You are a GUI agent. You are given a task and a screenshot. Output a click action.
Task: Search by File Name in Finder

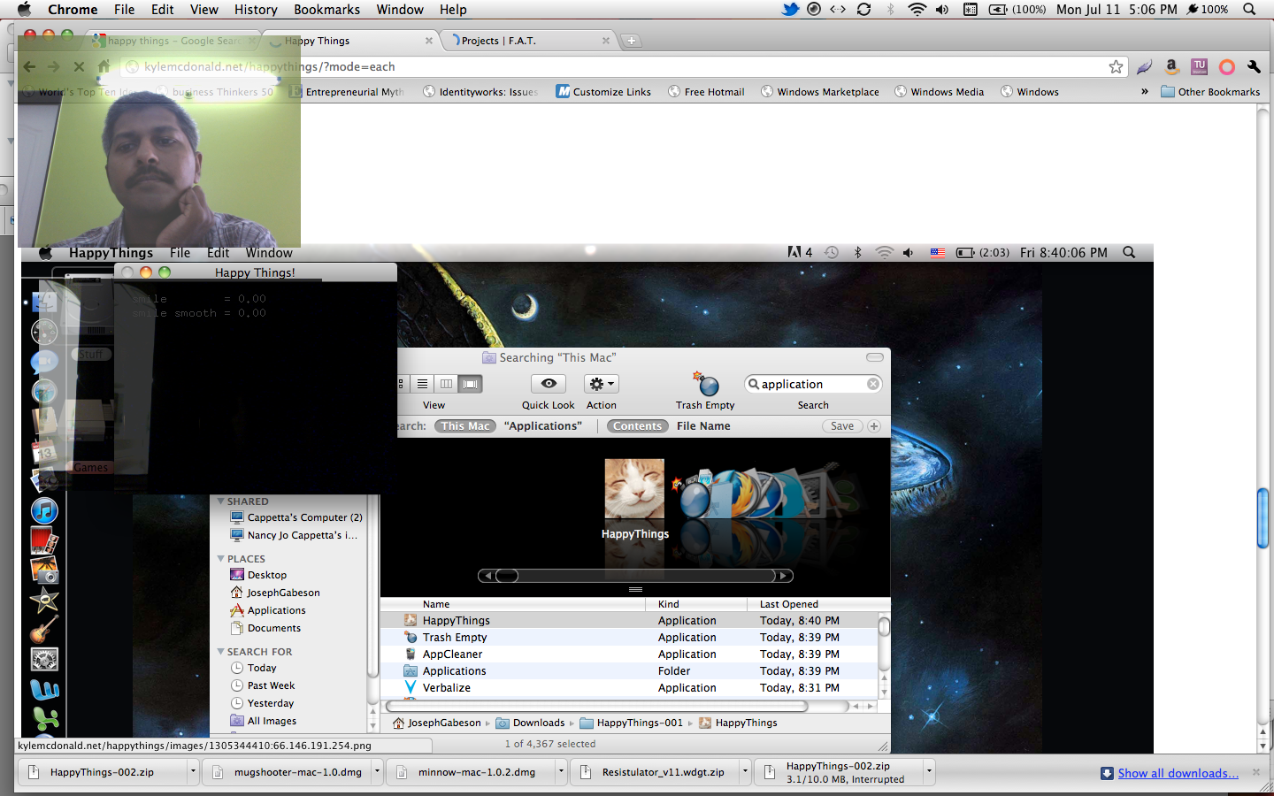pyautogui.click(x=703, y=426)
